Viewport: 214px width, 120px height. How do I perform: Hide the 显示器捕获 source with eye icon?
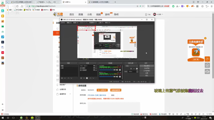94,70
